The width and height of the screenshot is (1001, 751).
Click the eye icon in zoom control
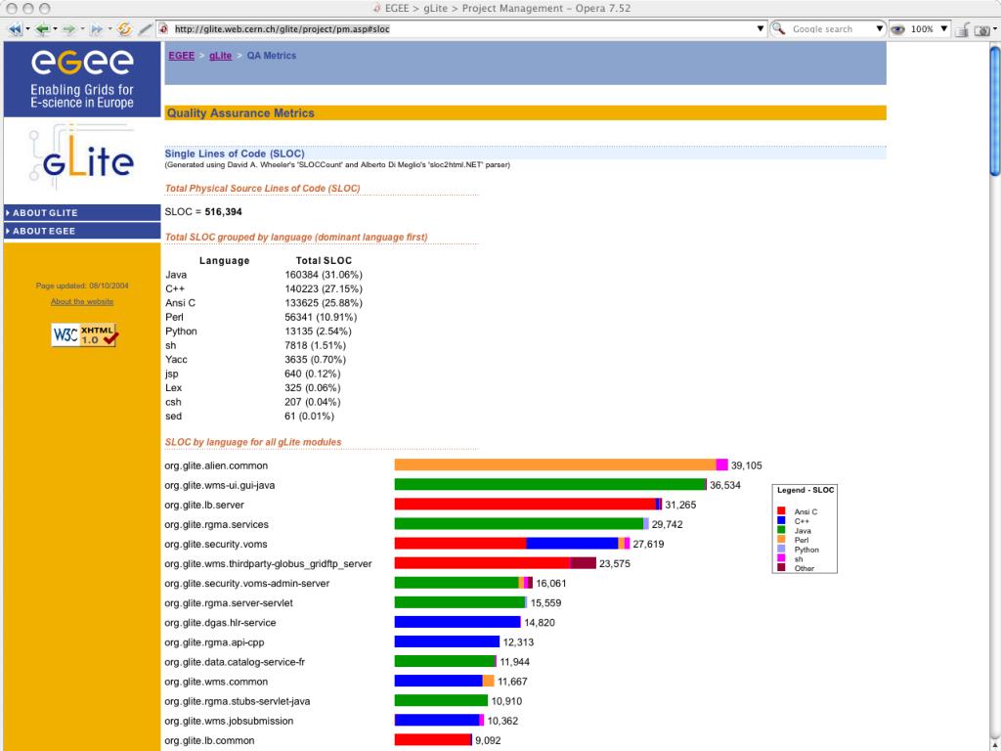pyautogui.click(x=897, y=29)
